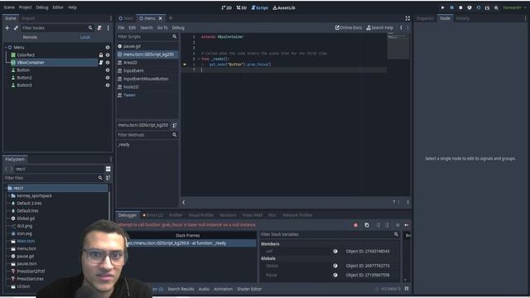This screenshot has width=530, height=298.
Task: Open script attached to VBoxContainer
Action: (x=101, y=63)
